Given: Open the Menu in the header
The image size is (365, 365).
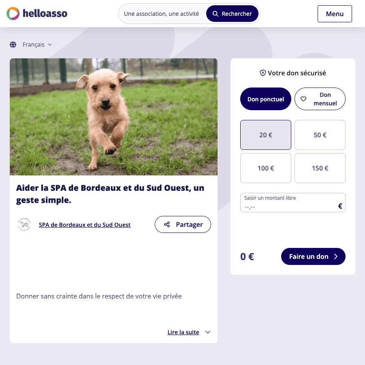Looking at the screenshot, I should tap(335, 14).
